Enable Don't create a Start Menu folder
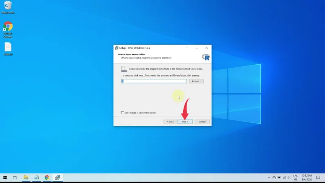 [123, 113]
